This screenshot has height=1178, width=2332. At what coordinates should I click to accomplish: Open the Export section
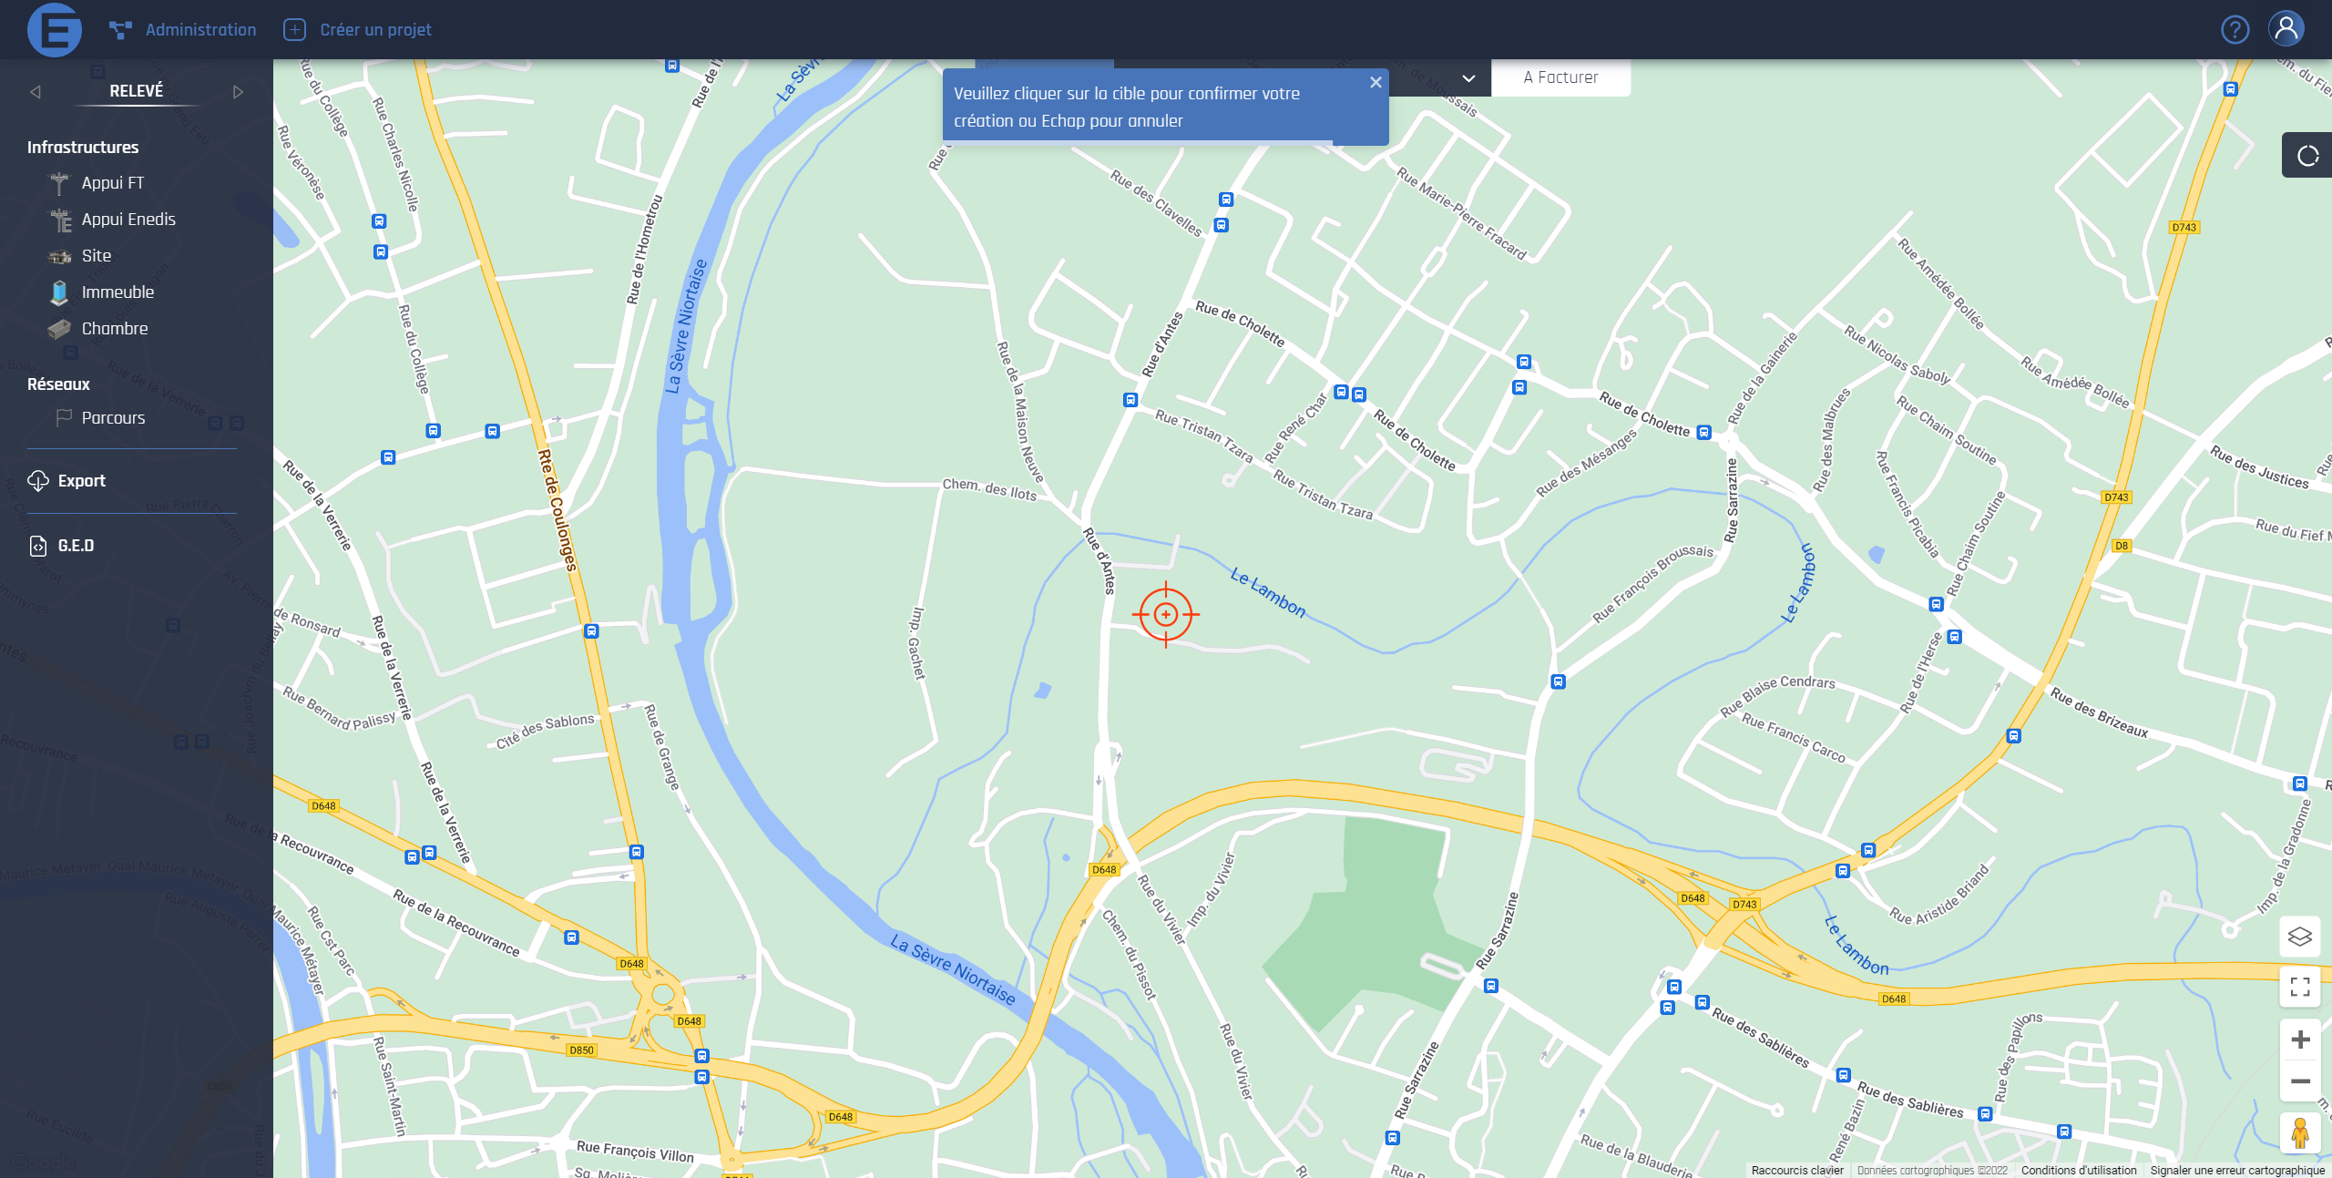pyautogui.click(x=81, y=481)
